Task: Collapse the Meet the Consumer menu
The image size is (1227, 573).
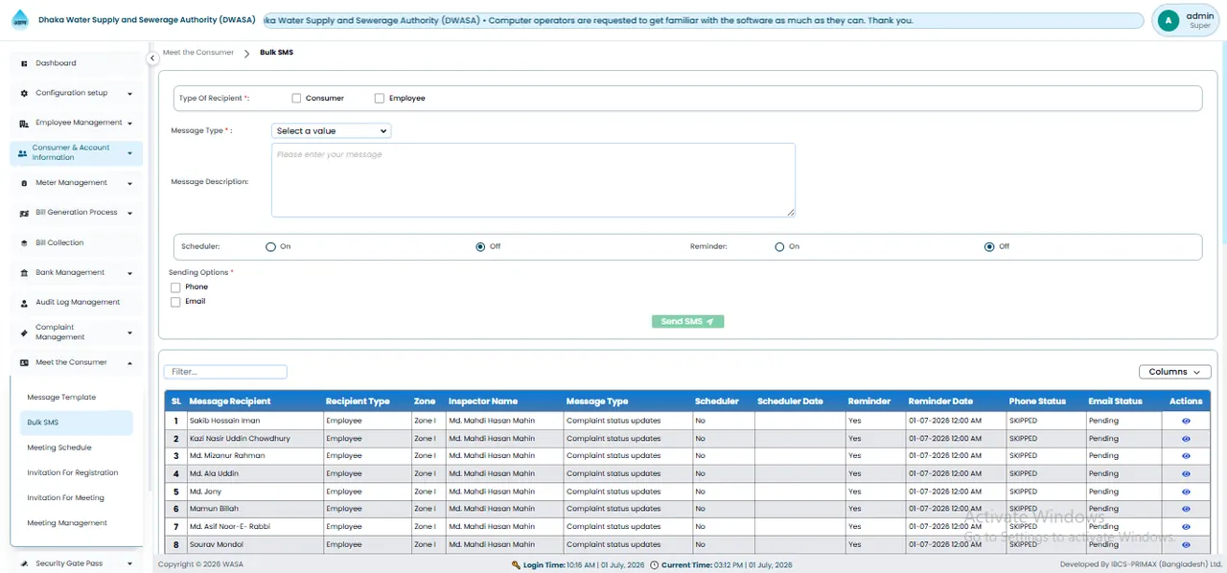Action: [x=129, y=363]
